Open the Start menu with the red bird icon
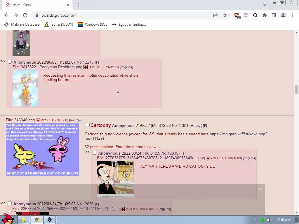The height and width of the screenshot is (224, 299). coord(8,219)
